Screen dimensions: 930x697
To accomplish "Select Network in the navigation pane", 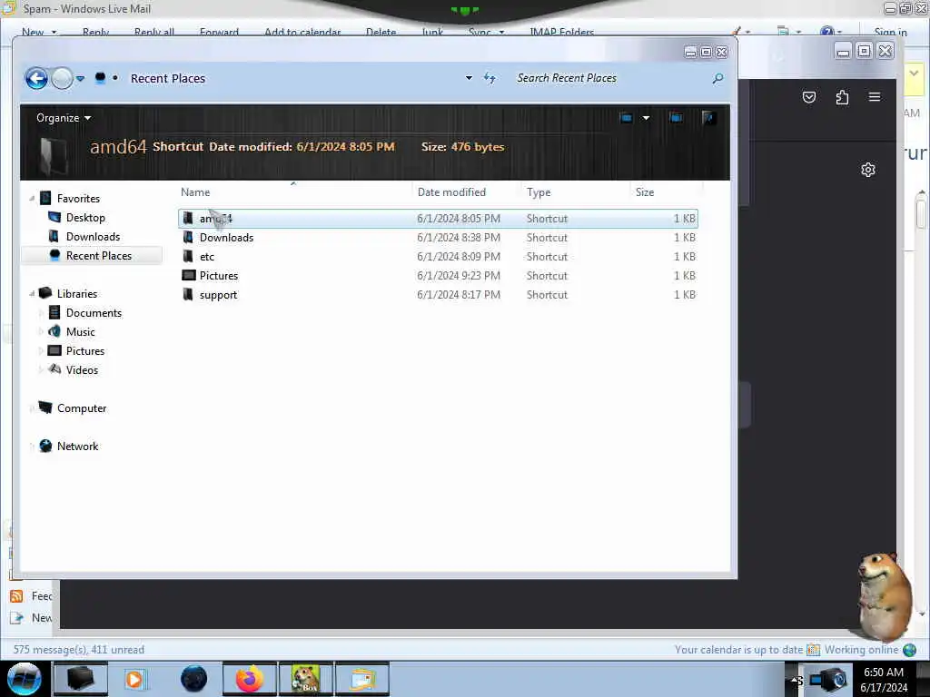I will 78,447.
